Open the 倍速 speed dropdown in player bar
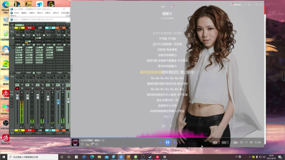The height and width of the screenshot is (160, 285). tap(216, 142)
